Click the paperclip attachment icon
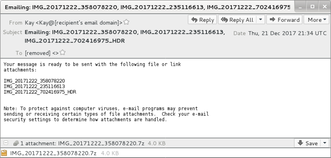 (x=16, y=143)
